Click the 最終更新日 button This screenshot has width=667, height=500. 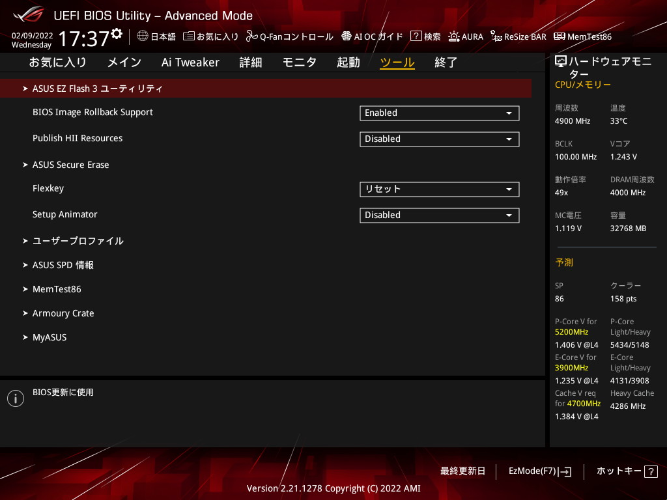tap(462, 471)
